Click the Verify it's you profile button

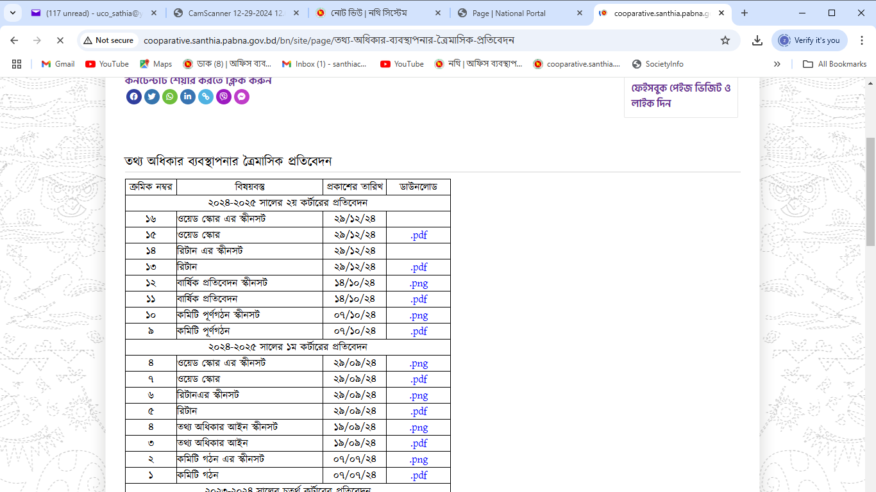809,40
